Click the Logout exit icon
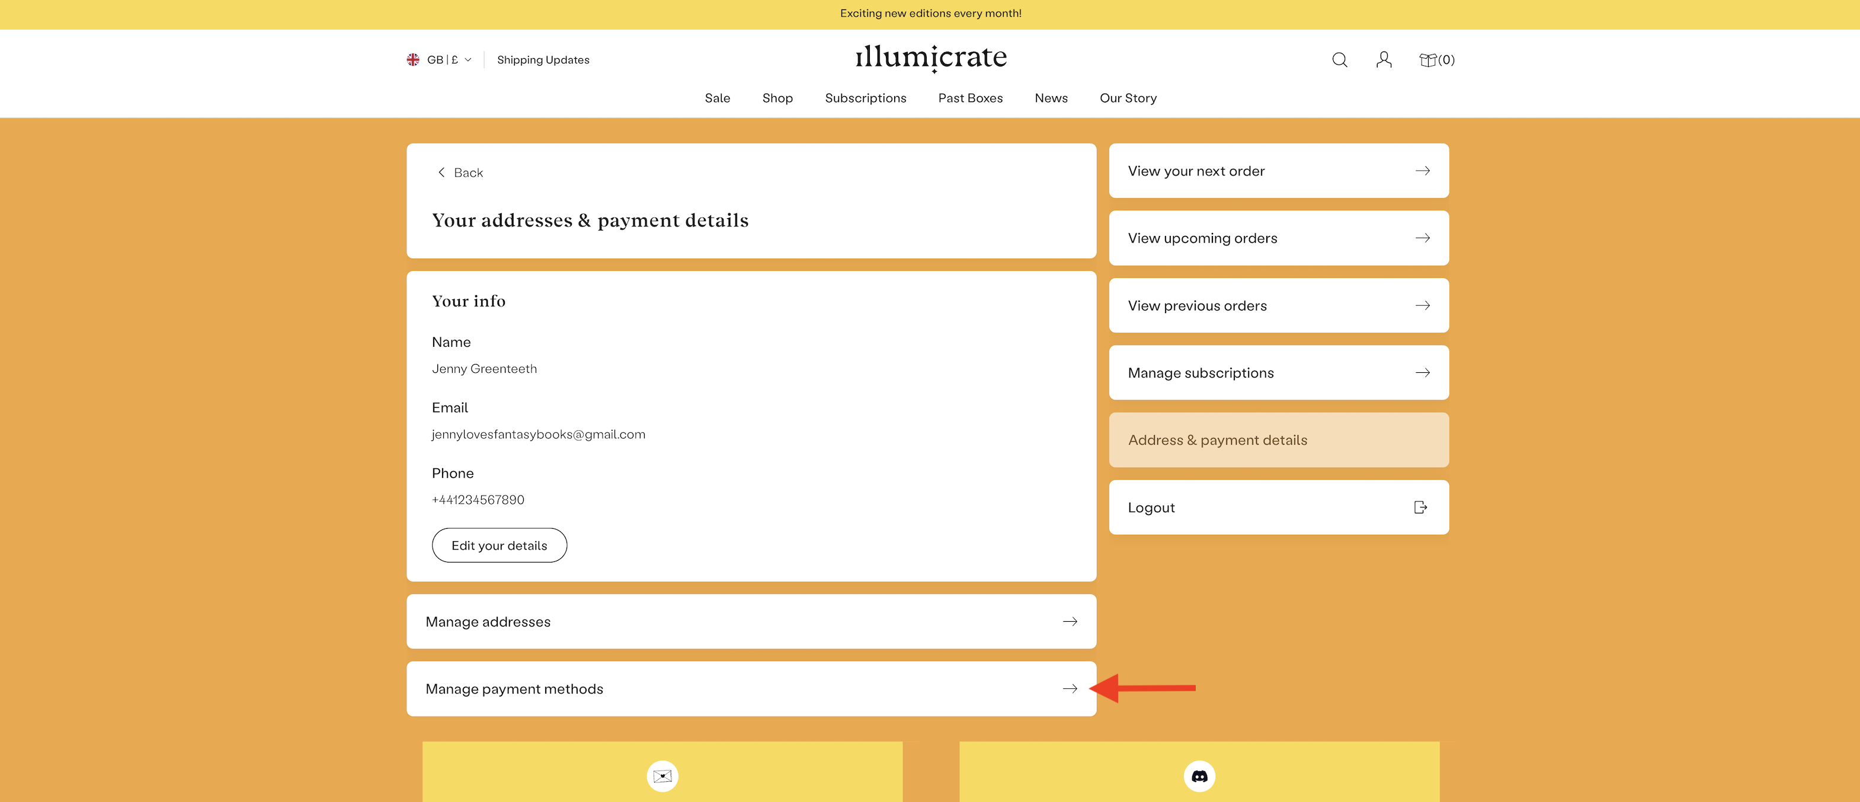This screenshot has width=1860, height=802. click(1420, 507)
